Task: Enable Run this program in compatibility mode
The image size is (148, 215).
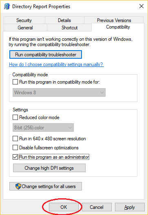Action: (15, 82)
